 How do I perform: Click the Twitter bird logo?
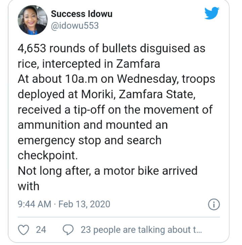coord(212,13)
